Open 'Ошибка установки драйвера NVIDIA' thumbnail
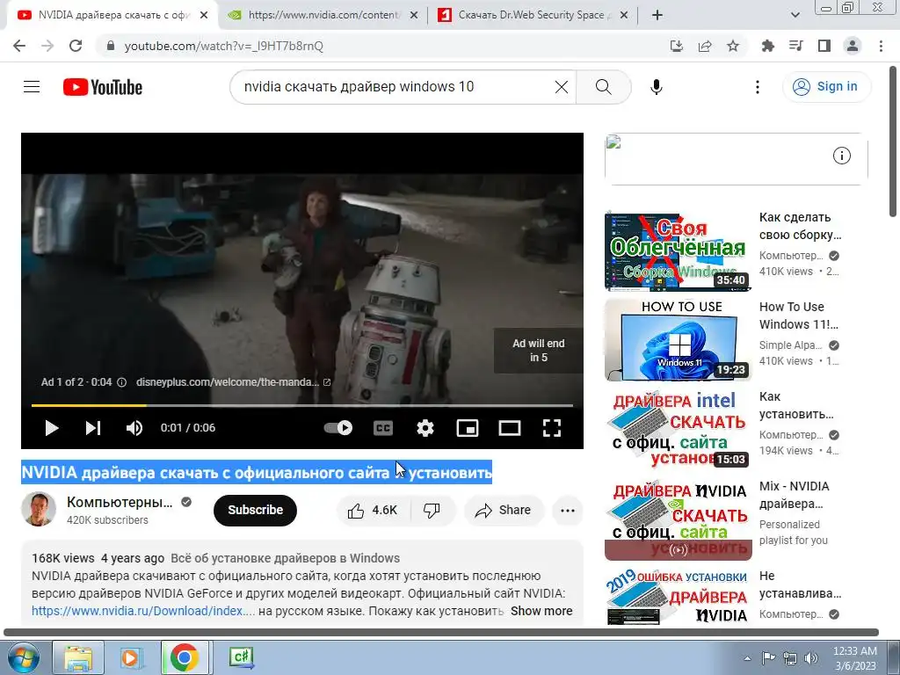Screen dimensions: 900x675 (x=678, y=597)
